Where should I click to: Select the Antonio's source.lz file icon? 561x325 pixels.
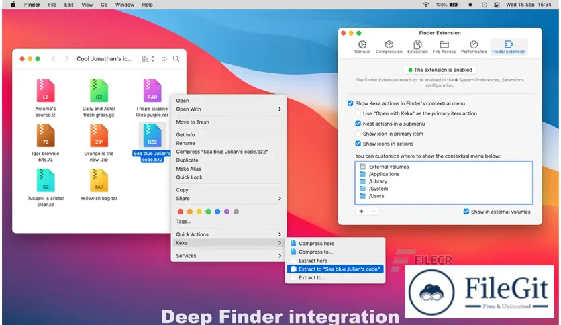[46, 91]
